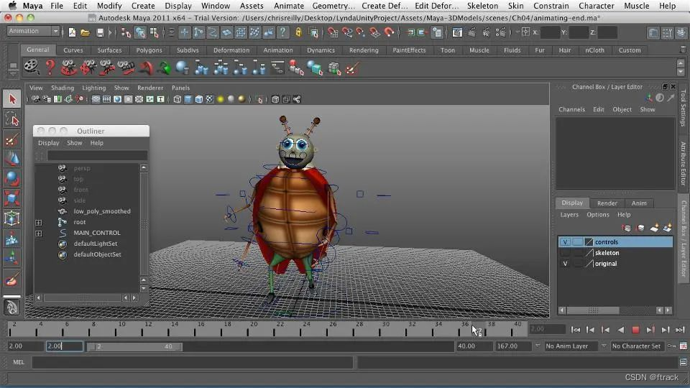
Task: Create new scene file icon
Action: pyautogui.click(x=72, y=32)
